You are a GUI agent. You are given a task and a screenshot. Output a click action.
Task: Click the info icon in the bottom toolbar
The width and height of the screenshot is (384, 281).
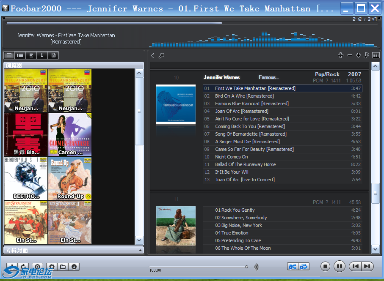click(x=74, y=267)
